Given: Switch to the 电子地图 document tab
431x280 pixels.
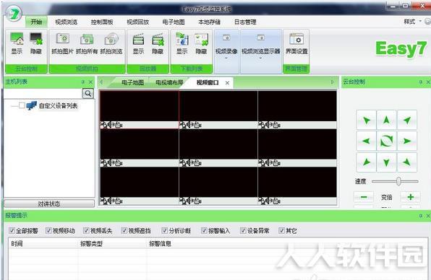Looking at the screenshot, I should (x=132, y=82).
